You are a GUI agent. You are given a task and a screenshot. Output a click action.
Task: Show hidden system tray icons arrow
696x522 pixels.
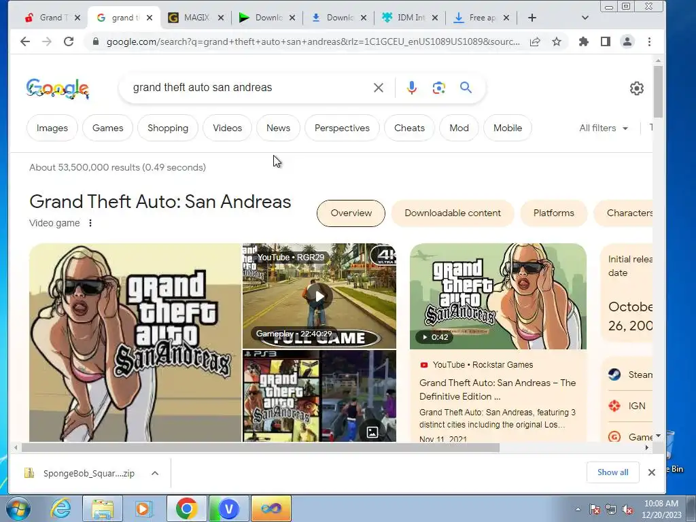[x=578, y=509]
